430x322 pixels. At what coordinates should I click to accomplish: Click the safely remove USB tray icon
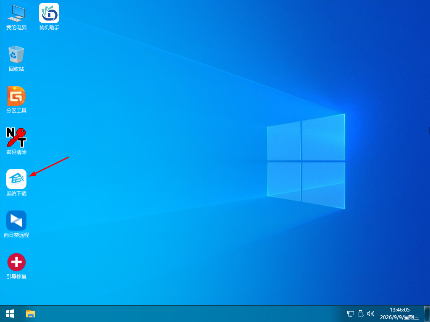coord(361,314)
